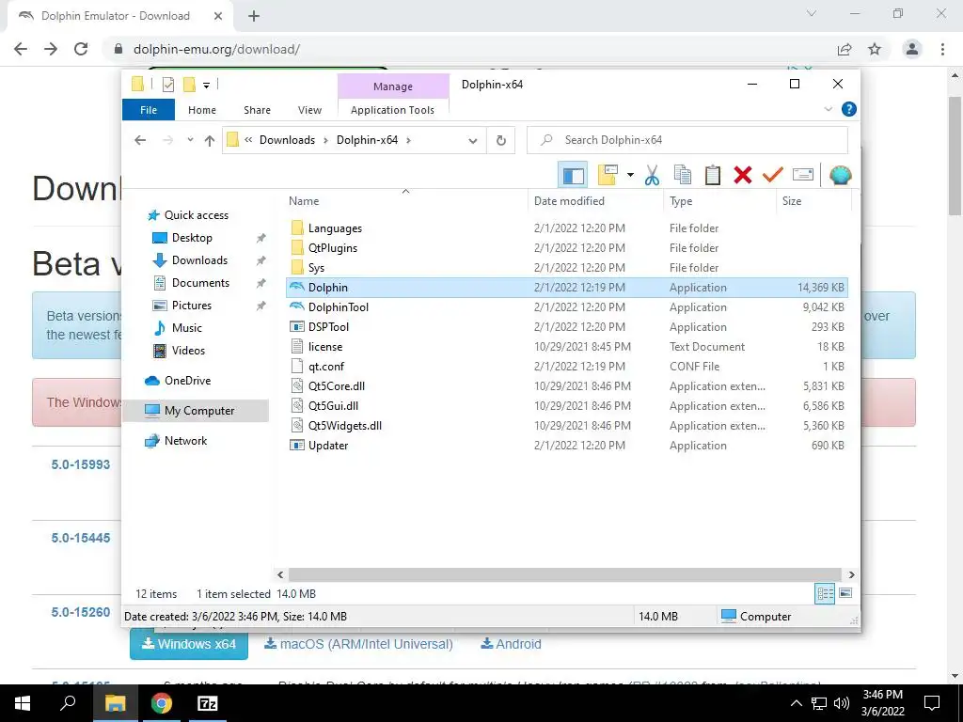Image resolution: width=963 pixels, height=722 pixels.
Task: Open Music in navigation pane
Action: click(187, 328)
